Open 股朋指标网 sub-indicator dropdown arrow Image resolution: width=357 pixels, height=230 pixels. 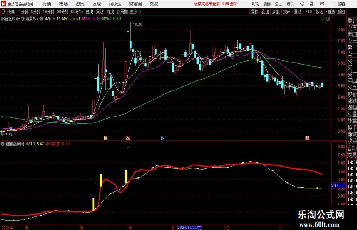pyautogui.click(x=3, y=144)
